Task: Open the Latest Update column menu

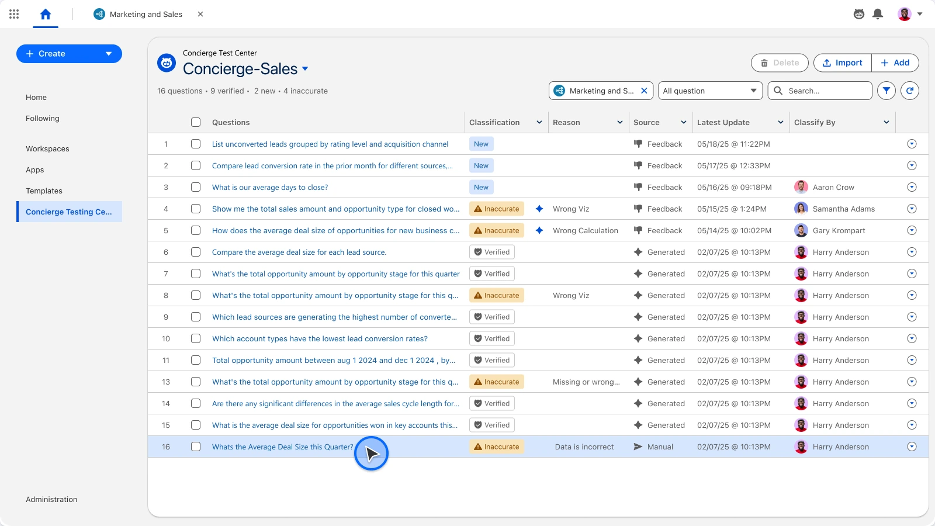Action: pyautogui.click(x=781, y=122)
